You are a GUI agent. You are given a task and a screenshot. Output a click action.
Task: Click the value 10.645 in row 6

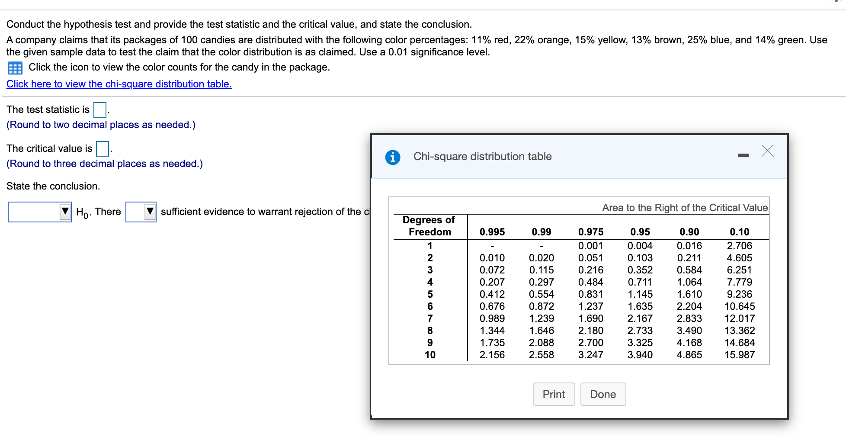(740, 306)
